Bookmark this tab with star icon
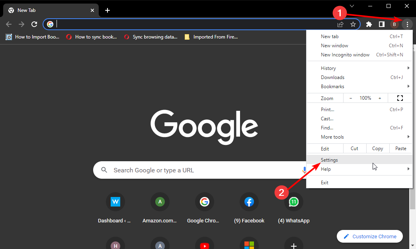Viewport: 416px width, 249px height. [353, 24]
